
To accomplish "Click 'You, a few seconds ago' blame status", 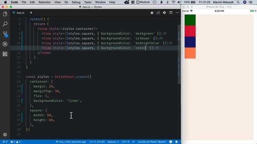I will [x=71, y=142].
